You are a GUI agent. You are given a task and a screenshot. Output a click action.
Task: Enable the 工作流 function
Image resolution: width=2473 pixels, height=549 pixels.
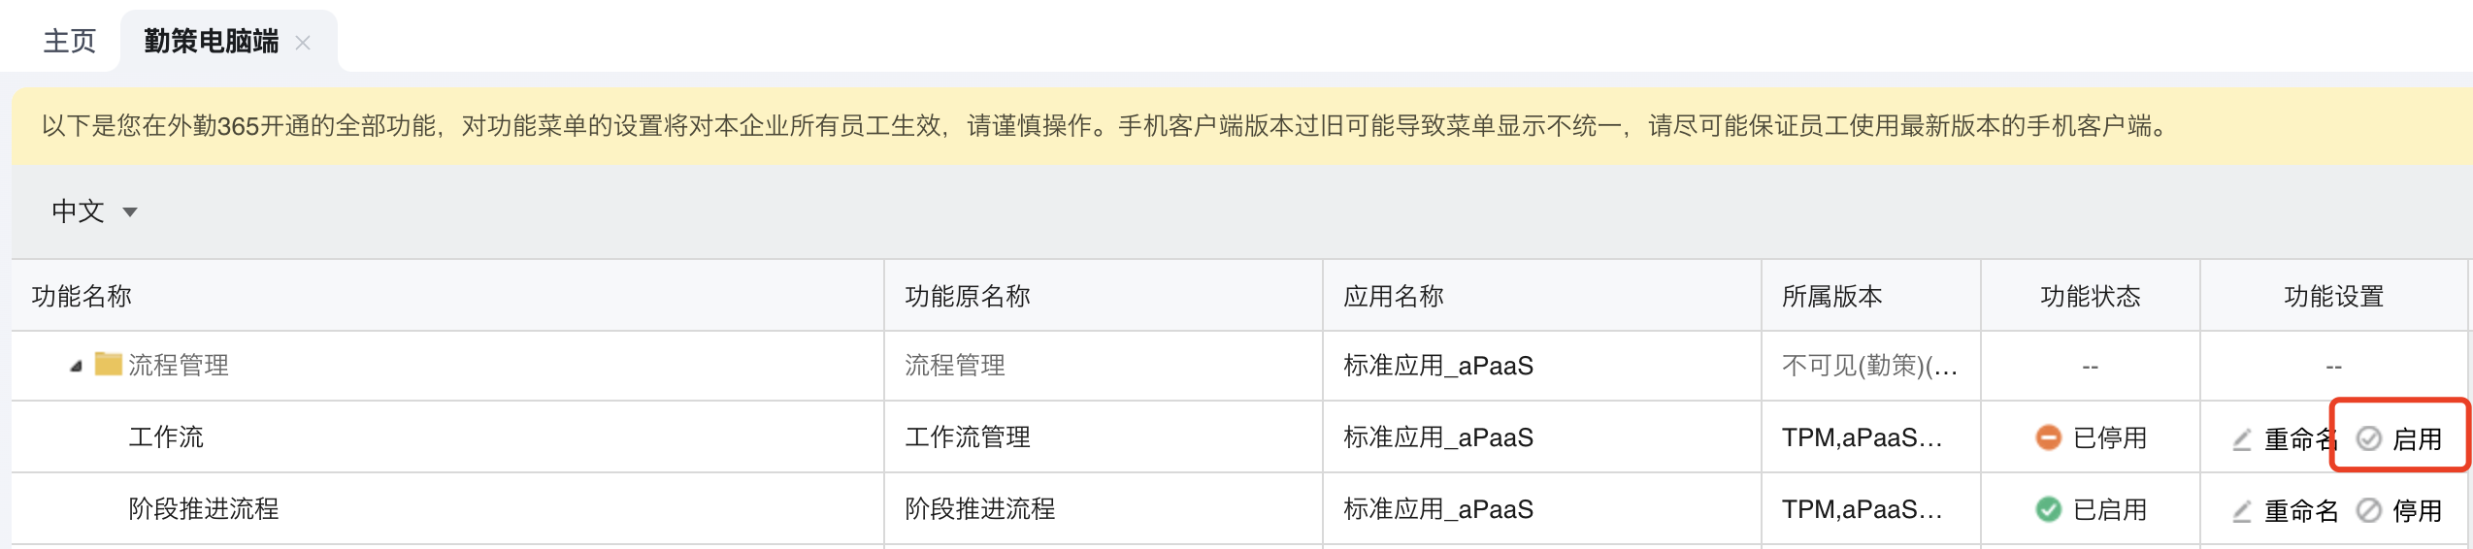click(2399, 438)
